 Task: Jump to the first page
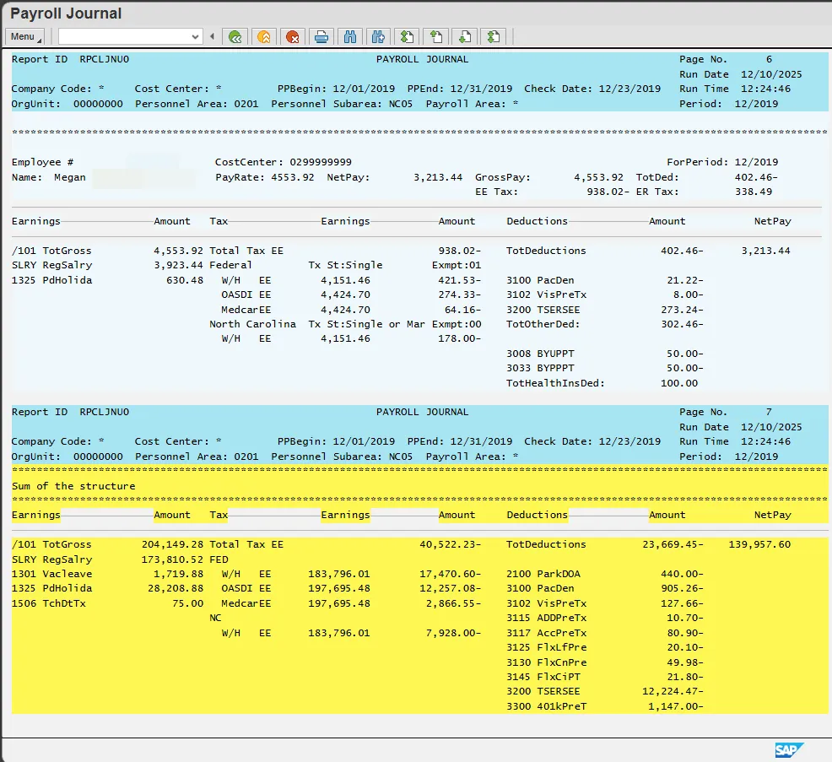point(408,36)
